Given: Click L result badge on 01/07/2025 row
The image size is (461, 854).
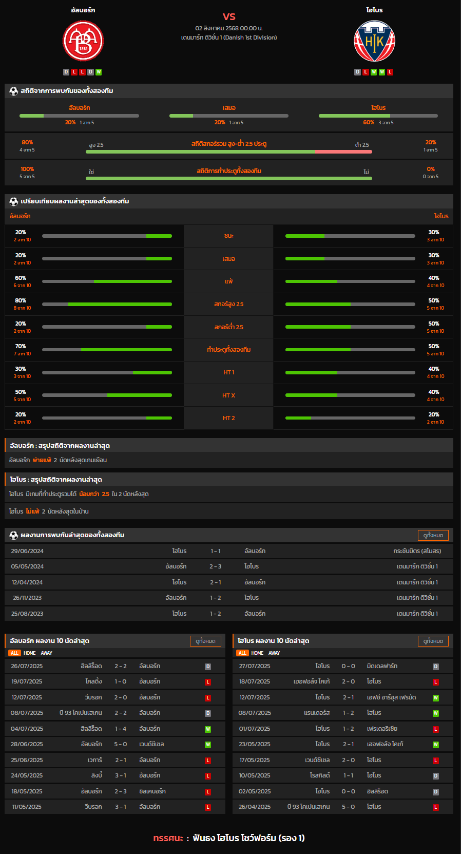Looking at the screenshot, I should [436, 729].
